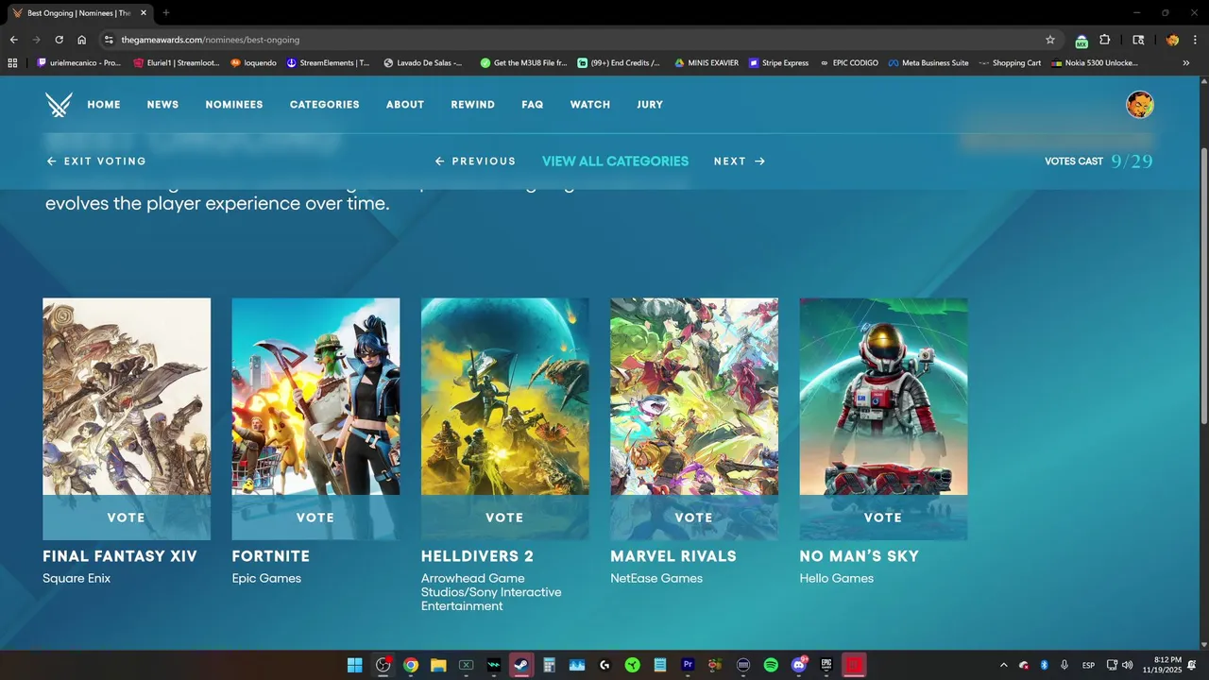
Task: Open the Shopping Cart bookmark
Action: click(1010, 63)
